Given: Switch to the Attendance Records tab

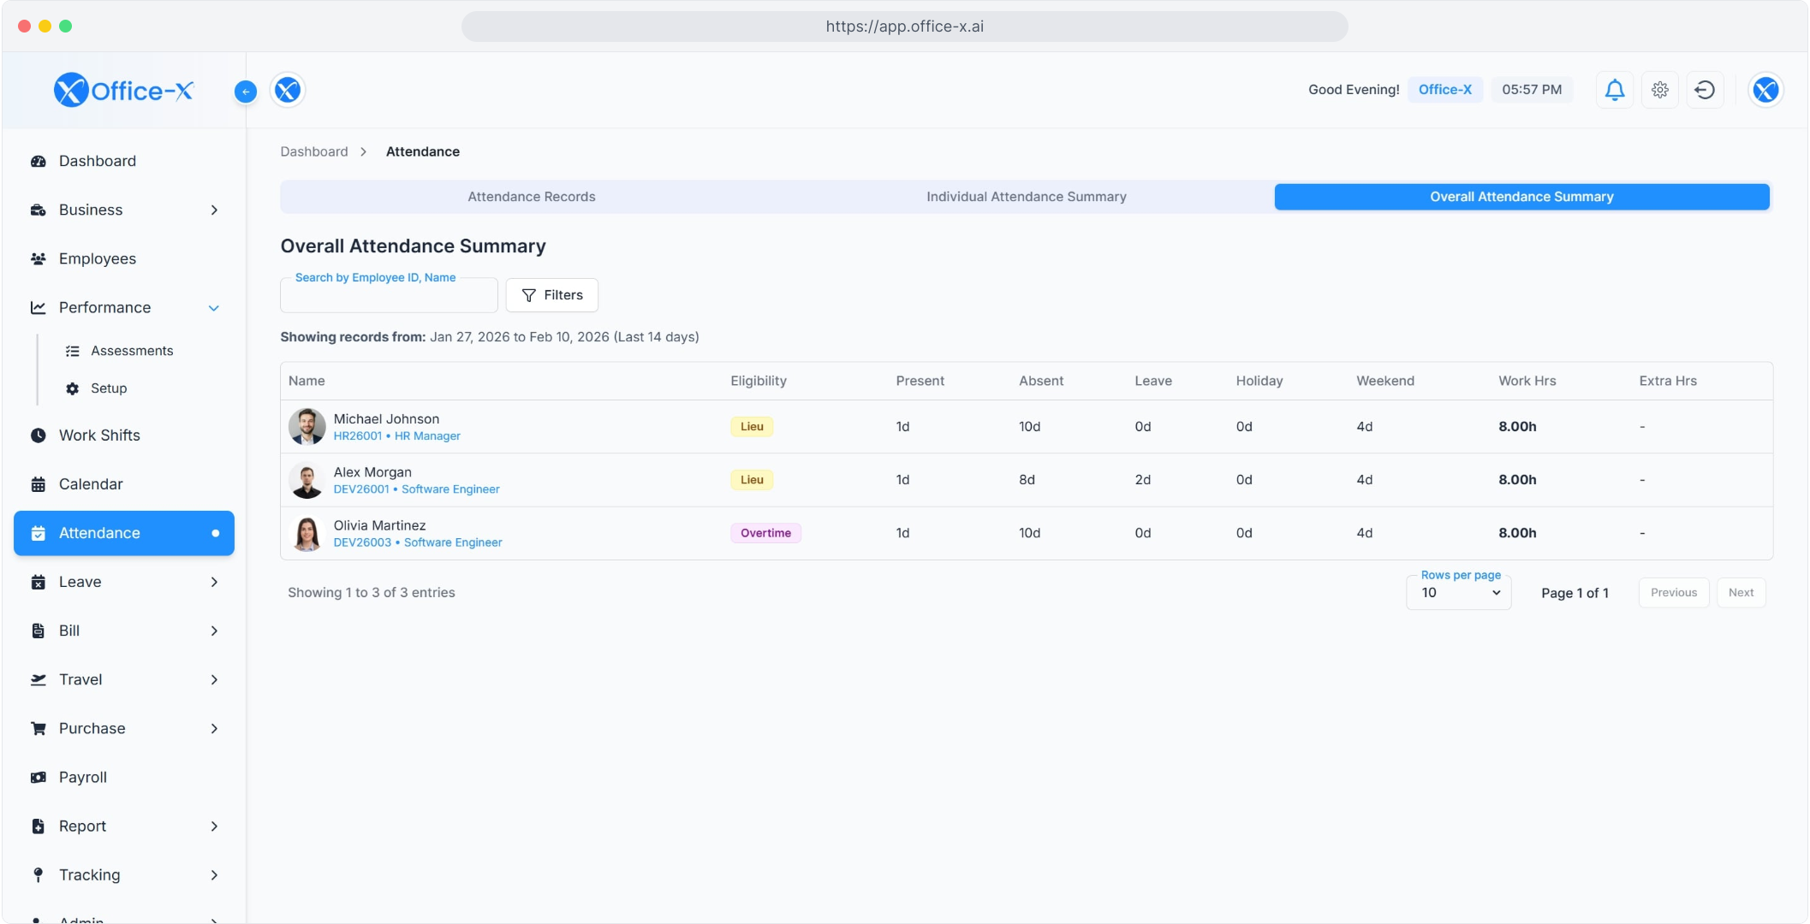Looking at the screenshot, I should [531, 197].
